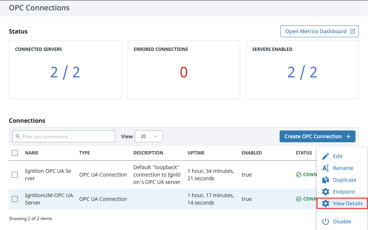Click the Rename text-cursor icon
The width and height of the screenshot is (368, 230).
click(326, 168)
